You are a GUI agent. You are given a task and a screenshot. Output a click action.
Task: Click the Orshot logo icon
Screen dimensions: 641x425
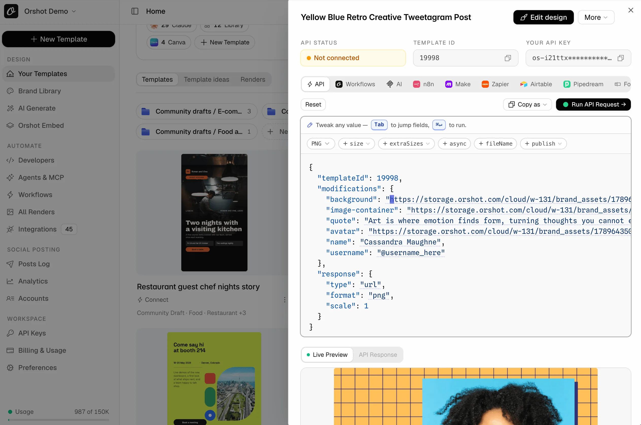[x=11, y=11]
